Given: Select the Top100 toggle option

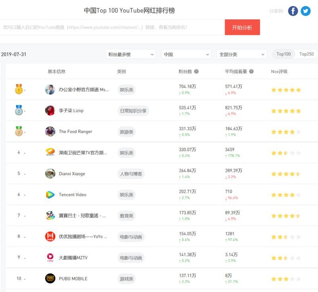Looking at the screenshot, I should 284,54.
